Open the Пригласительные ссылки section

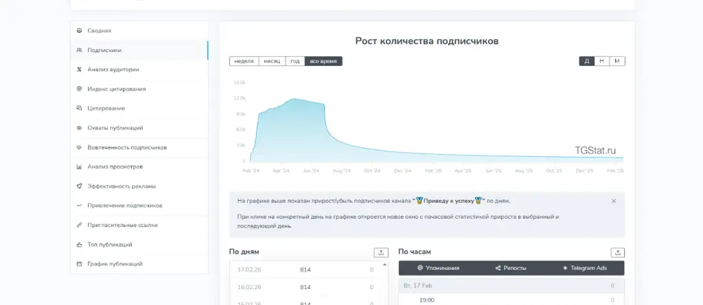139,225
